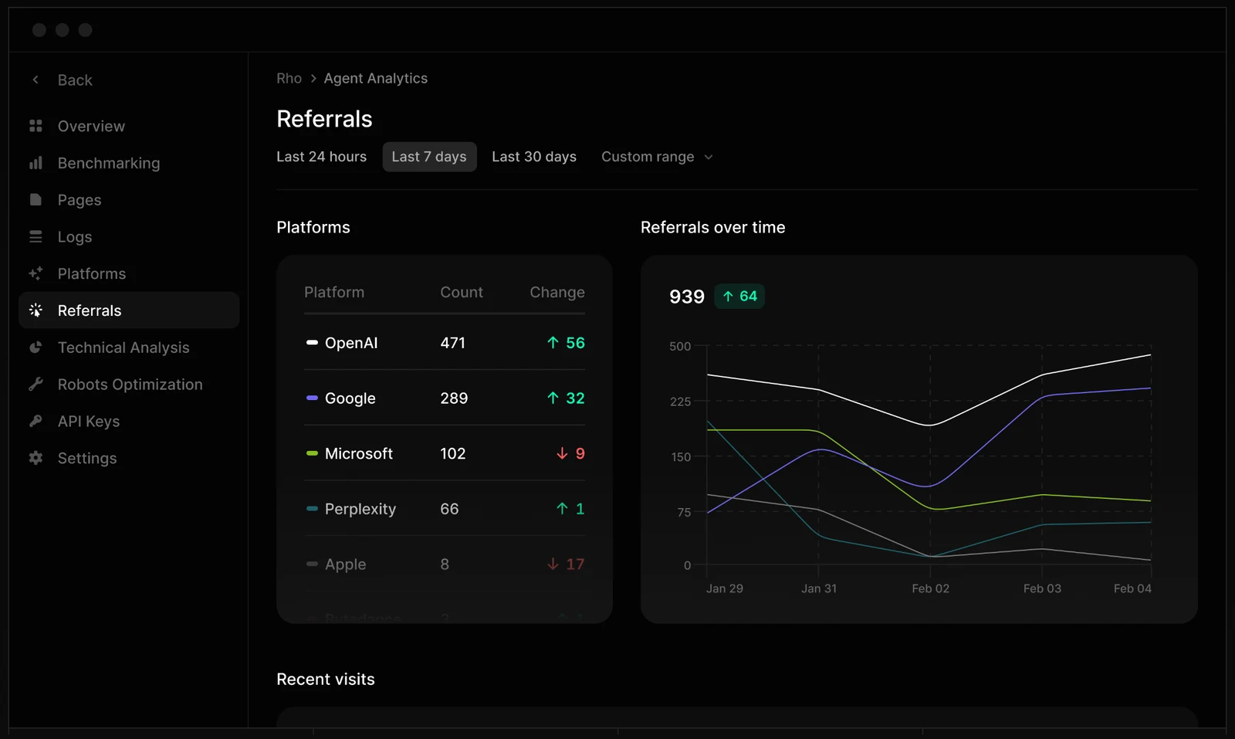Click Perplexity teal legend swatch
1235x739 pixels.
pyautogui.click(x=312, y=508)
